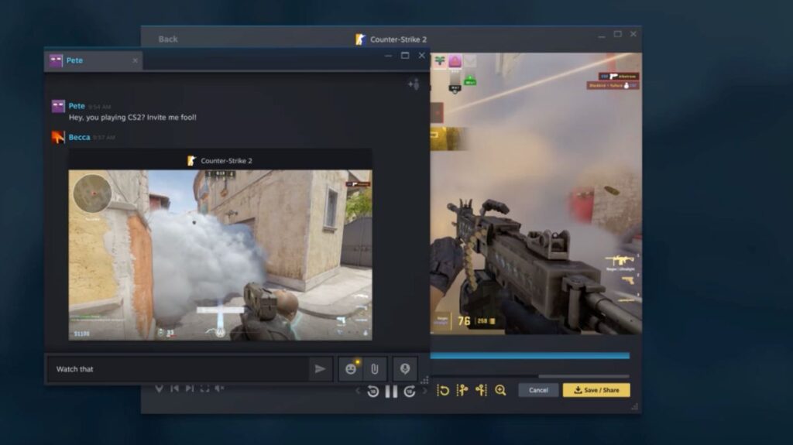Click Pete's avatar next to his message
This screenshot has height=445, width=793.
pos(58,106)
